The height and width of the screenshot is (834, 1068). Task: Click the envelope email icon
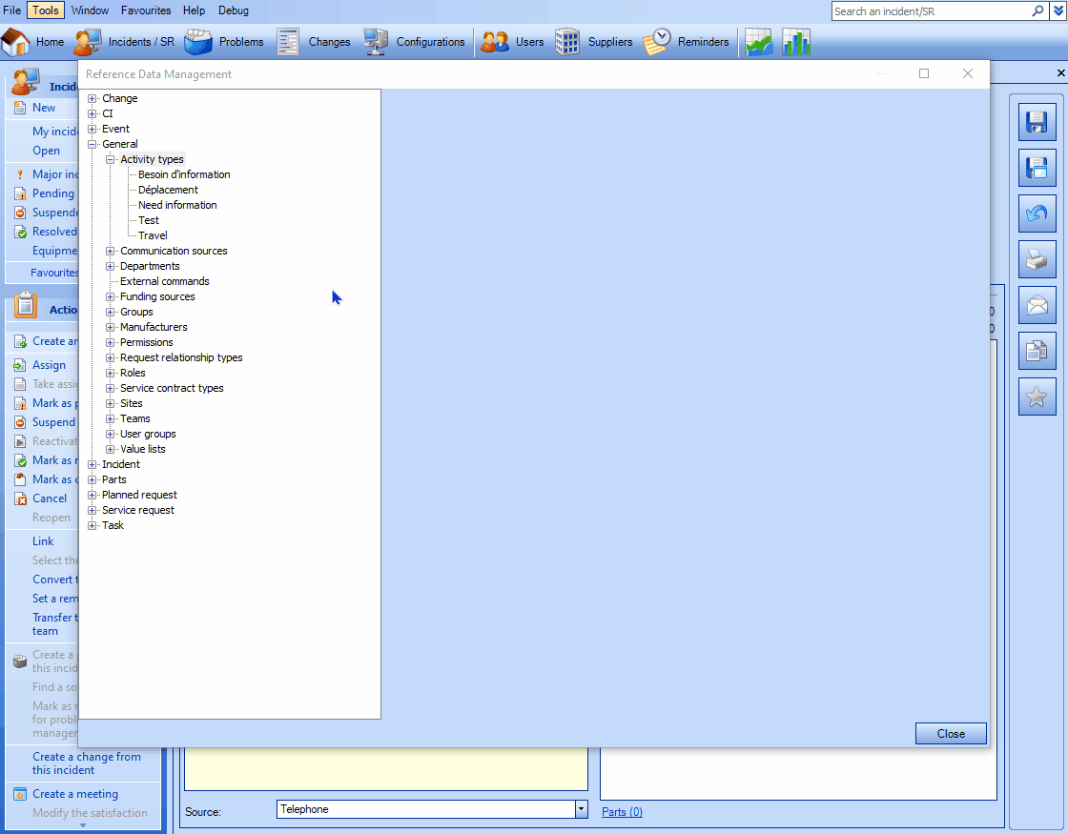pos(1037,305)
